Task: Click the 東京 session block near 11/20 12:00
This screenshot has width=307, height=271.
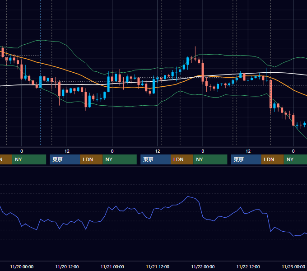Action: pos(65,159)
